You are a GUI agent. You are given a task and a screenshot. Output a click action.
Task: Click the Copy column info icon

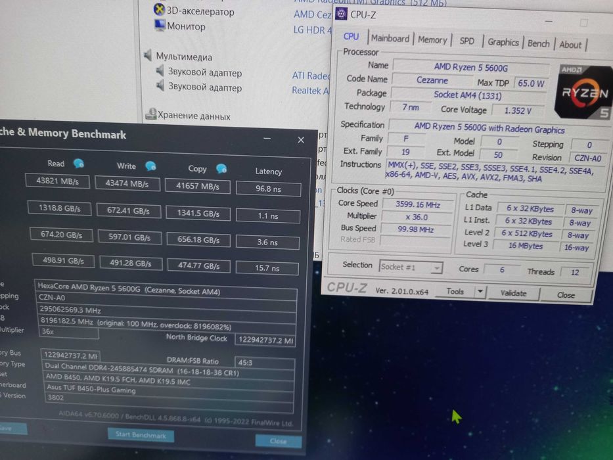click(x=221, y=169)
